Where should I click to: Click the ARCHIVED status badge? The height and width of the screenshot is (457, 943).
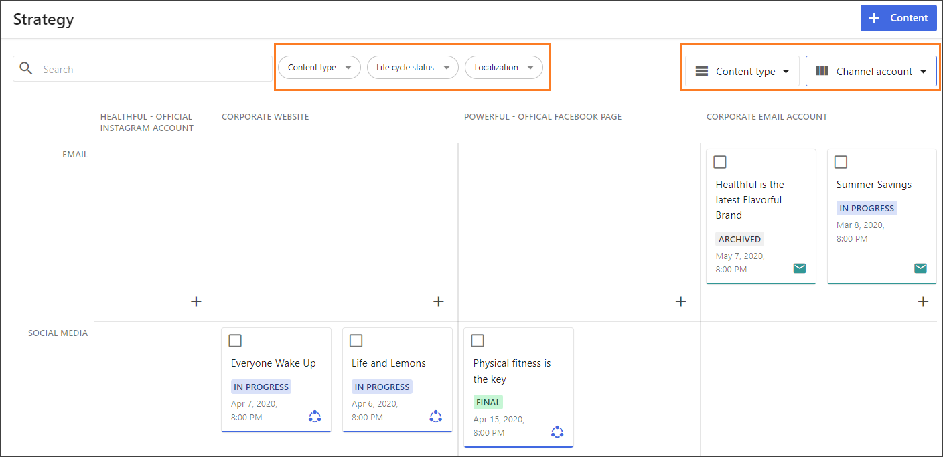click(x=739, y=239)
